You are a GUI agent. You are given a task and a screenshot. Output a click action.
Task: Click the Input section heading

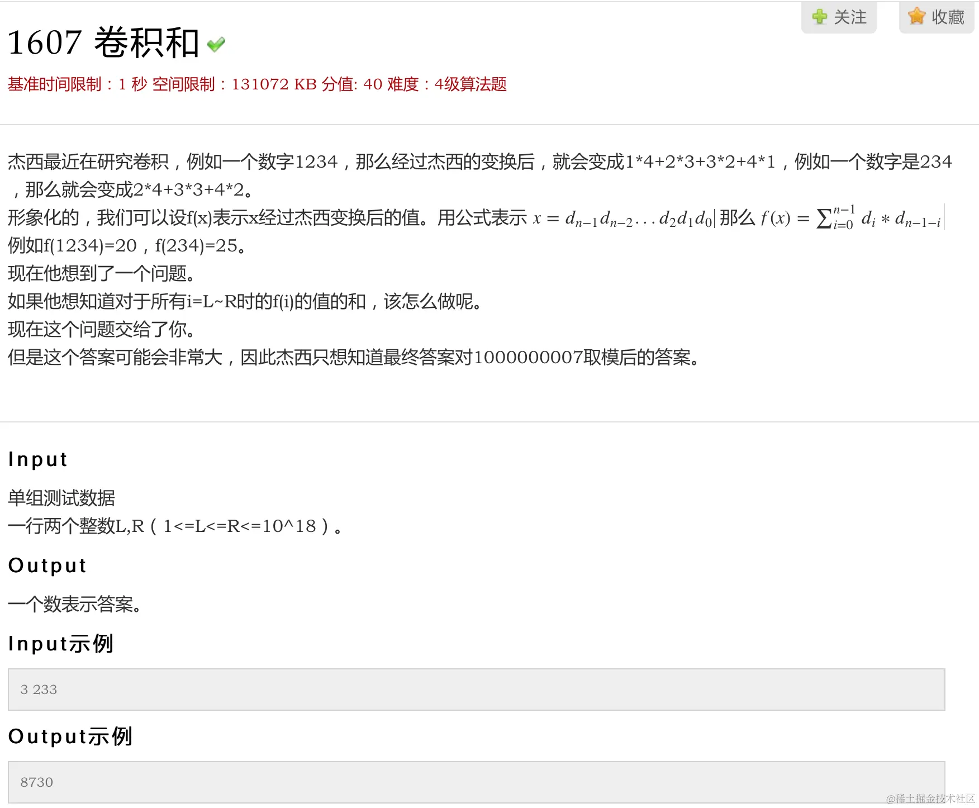point(38,459)
